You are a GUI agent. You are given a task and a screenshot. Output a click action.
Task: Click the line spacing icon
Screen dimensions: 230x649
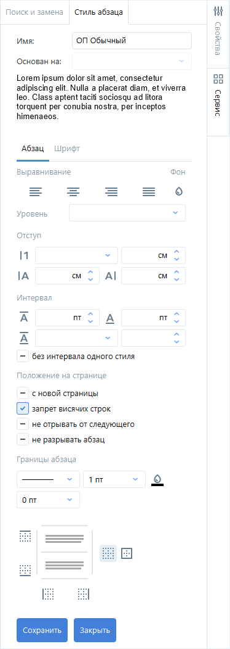[x=24, y=338]
